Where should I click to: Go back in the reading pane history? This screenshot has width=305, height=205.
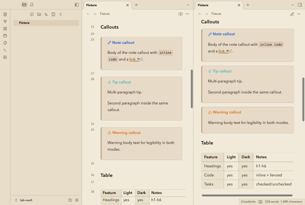click(x=200, y=14)
